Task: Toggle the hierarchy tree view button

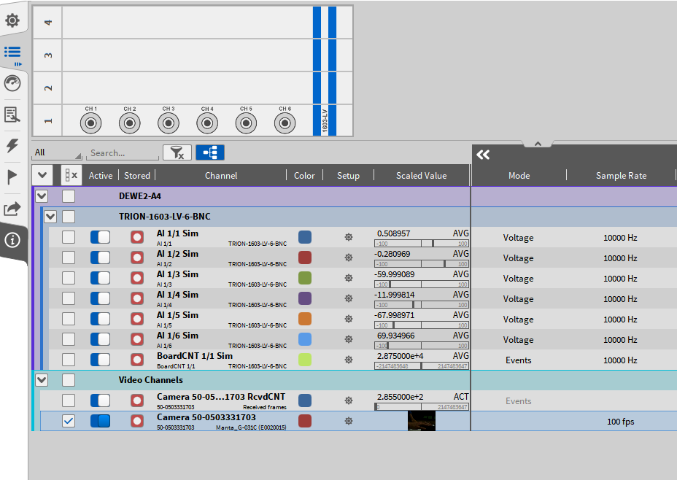Action: click(210, 152)
